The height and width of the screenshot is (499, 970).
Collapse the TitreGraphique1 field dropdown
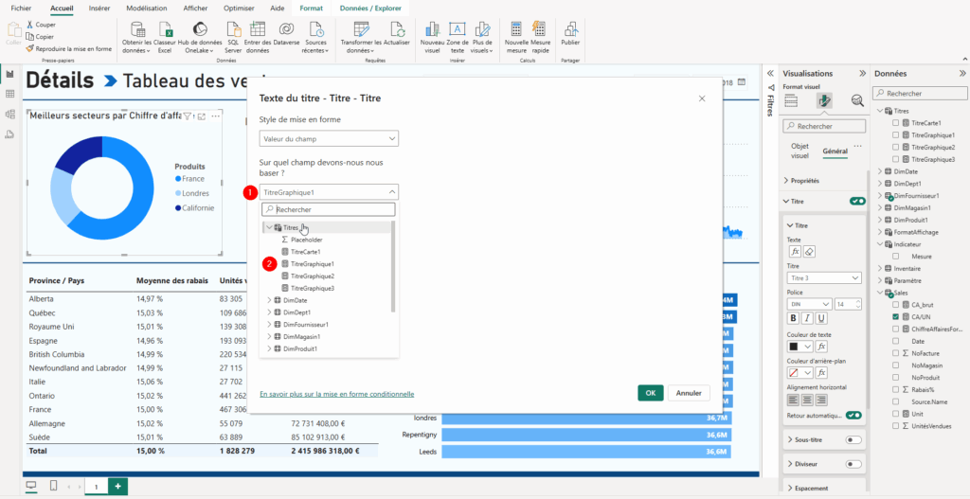pos(329,192)
